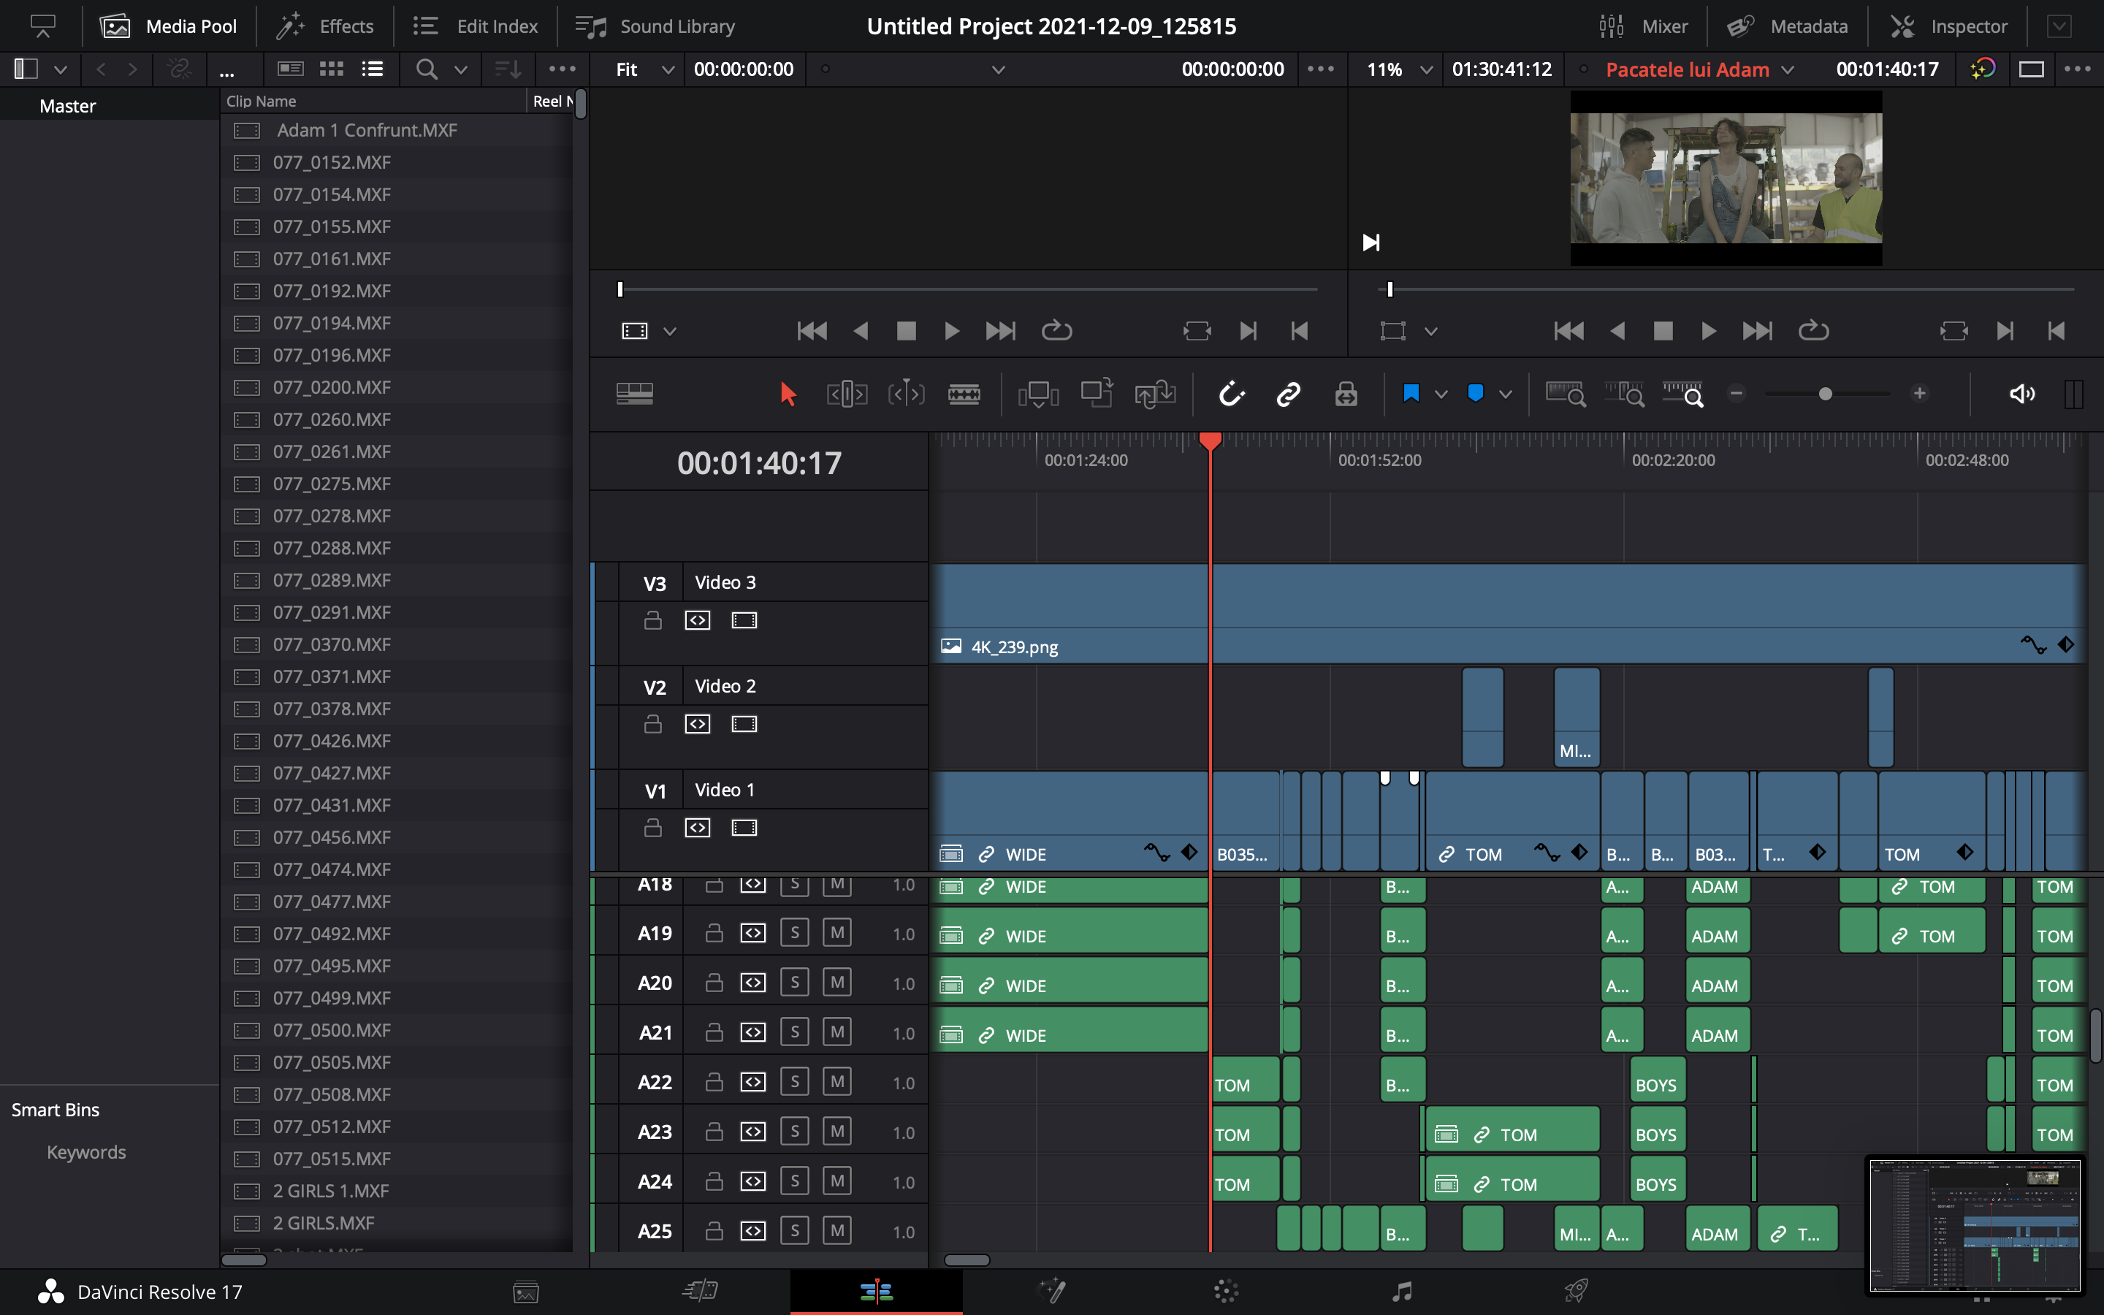This screenshot has height=1315, width=2104.
Task: Switch back to normal Selection mode
Action: 788,393
